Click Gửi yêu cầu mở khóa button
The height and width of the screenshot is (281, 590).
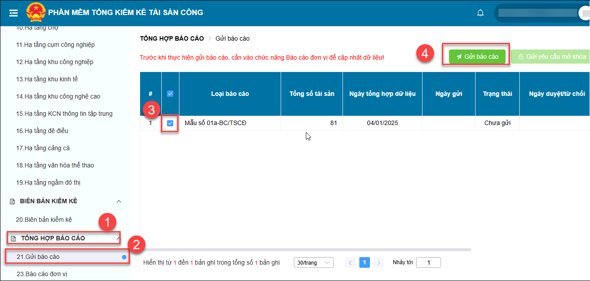[x=551, y=57]
